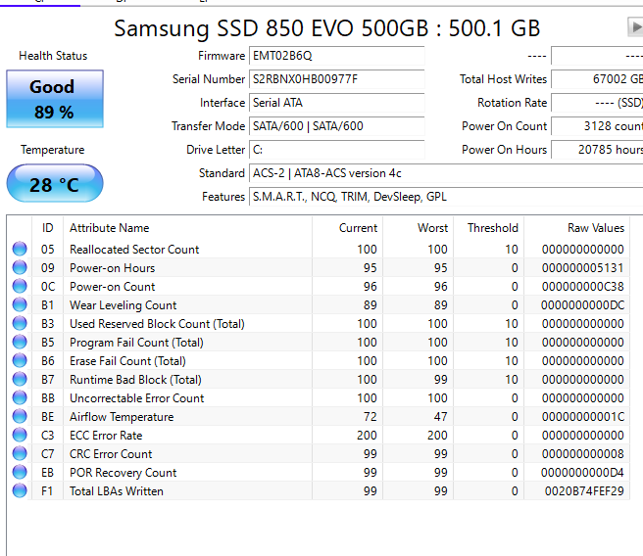This screenshot has width=643, height=556.
Task: Select Program Fail Count (Total) text
Action: [x=136, y=343]
